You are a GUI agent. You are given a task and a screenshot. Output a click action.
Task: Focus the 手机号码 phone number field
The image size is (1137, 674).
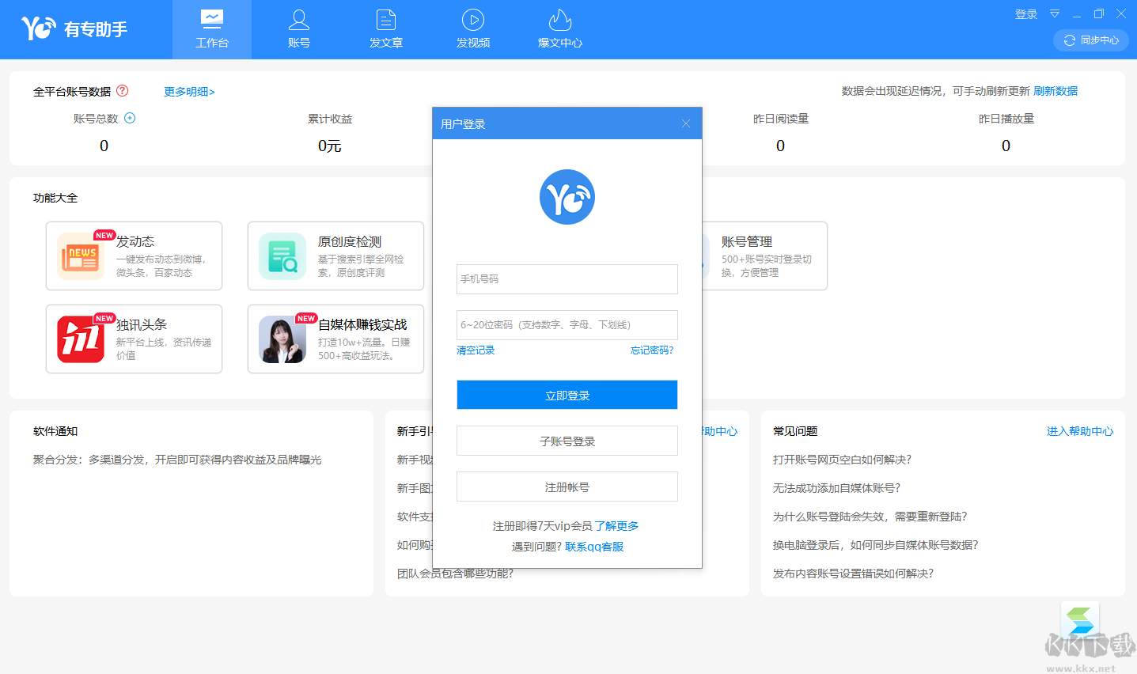(x=567, y=279)
